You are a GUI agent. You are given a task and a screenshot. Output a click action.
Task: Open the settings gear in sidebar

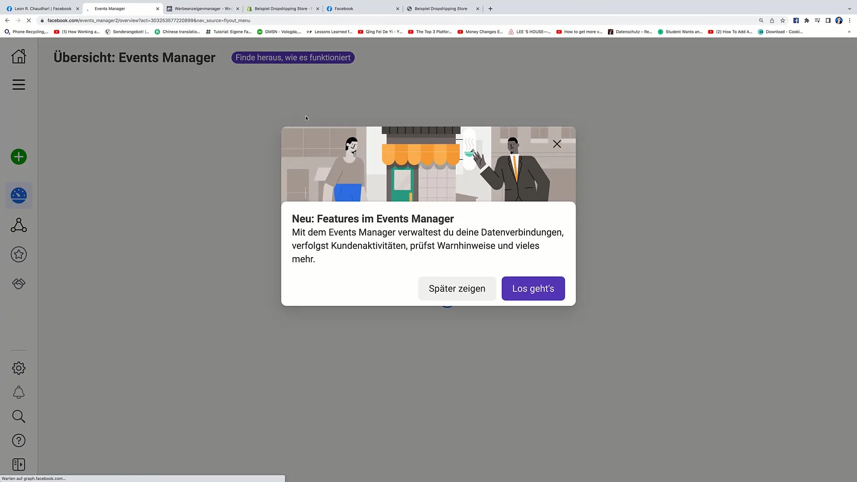click(x=19, y=368)
